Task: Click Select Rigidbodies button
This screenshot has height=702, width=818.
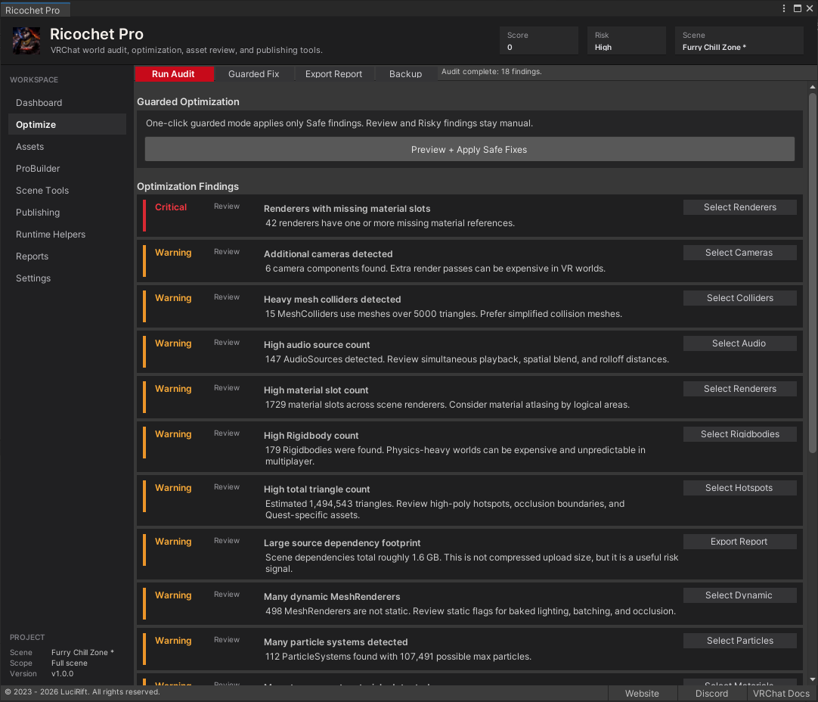Action: click(739, 434)
